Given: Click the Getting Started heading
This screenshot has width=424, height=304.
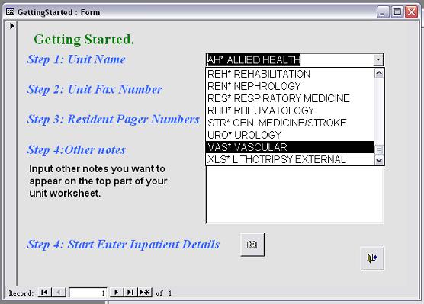Looking at the screenshot, I should pyautogui.click(x=84, y=40).
